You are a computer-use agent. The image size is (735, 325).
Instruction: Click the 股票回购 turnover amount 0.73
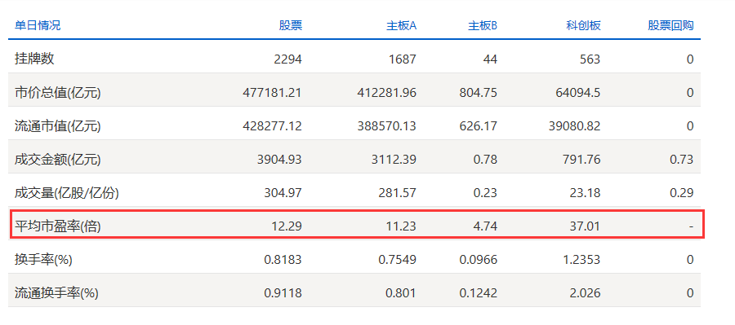coord(682,160)
